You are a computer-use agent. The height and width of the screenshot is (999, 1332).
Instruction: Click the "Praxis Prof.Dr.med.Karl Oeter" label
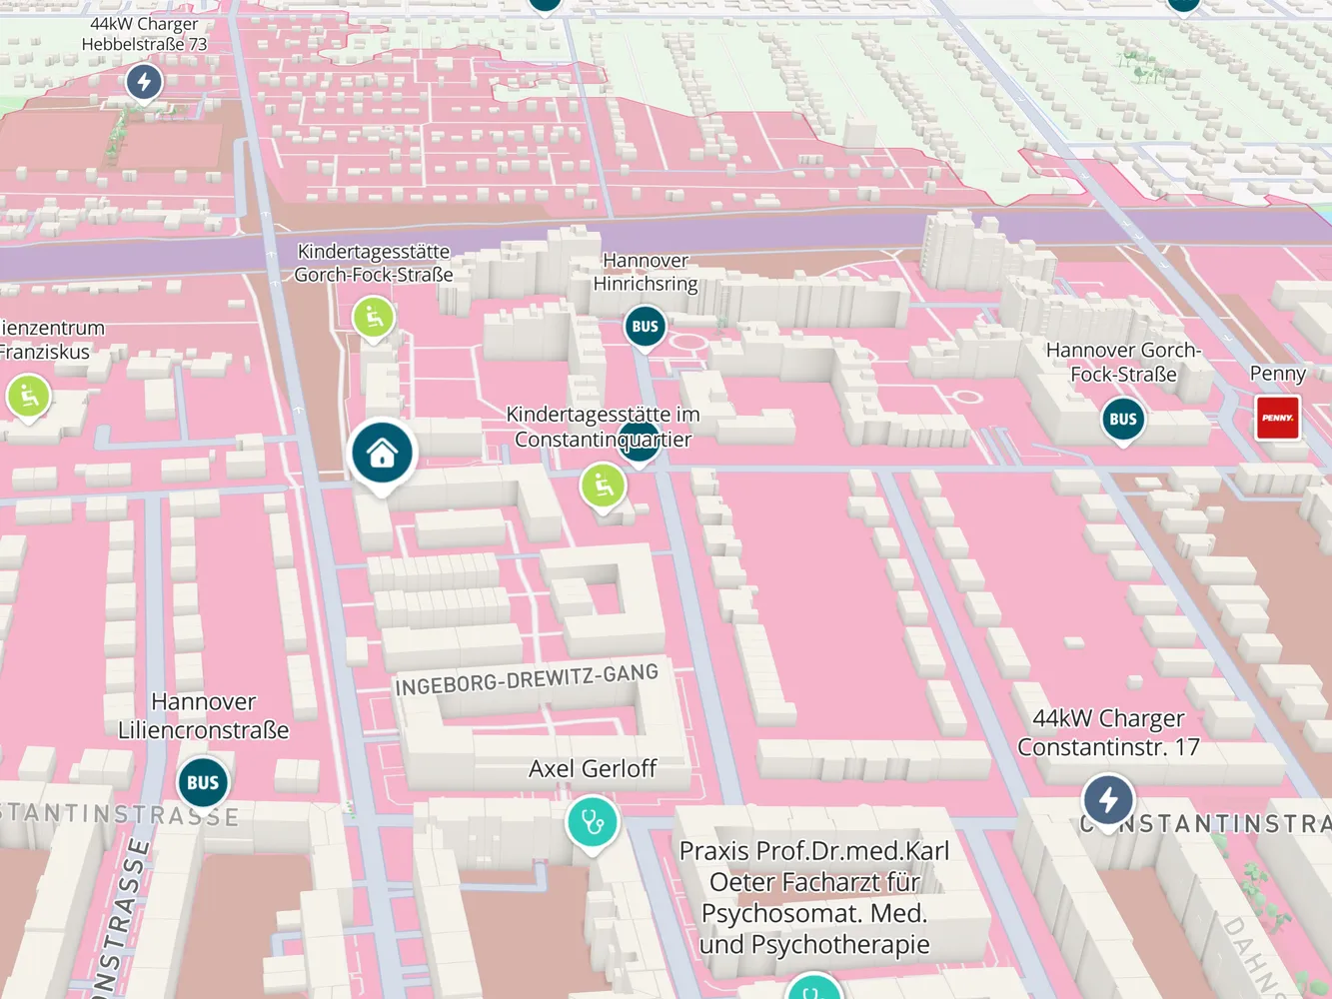pyautogui.click(x=814, y=897)
